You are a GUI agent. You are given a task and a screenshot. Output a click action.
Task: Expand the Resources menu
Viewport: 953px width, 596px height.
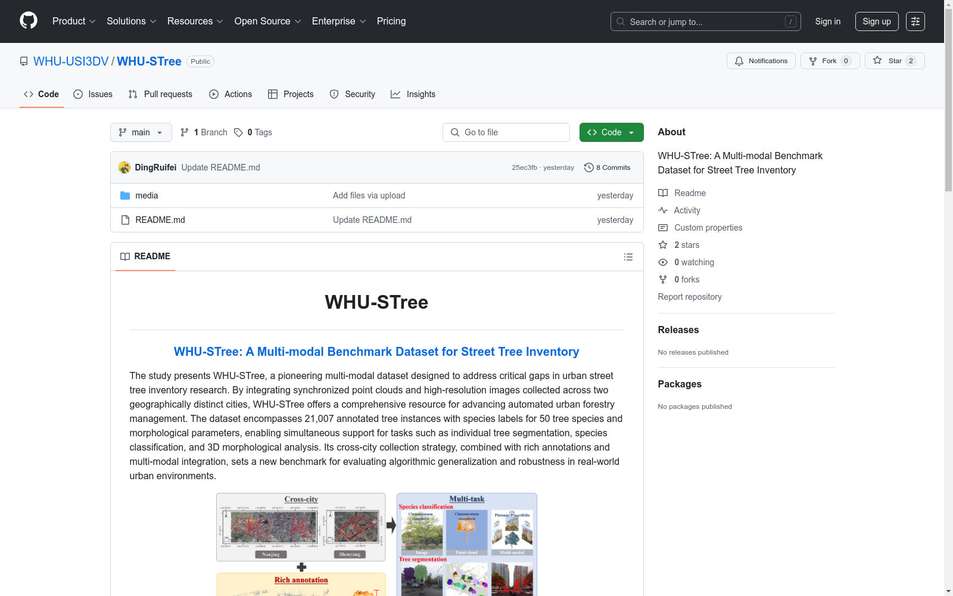coord(195,21)
